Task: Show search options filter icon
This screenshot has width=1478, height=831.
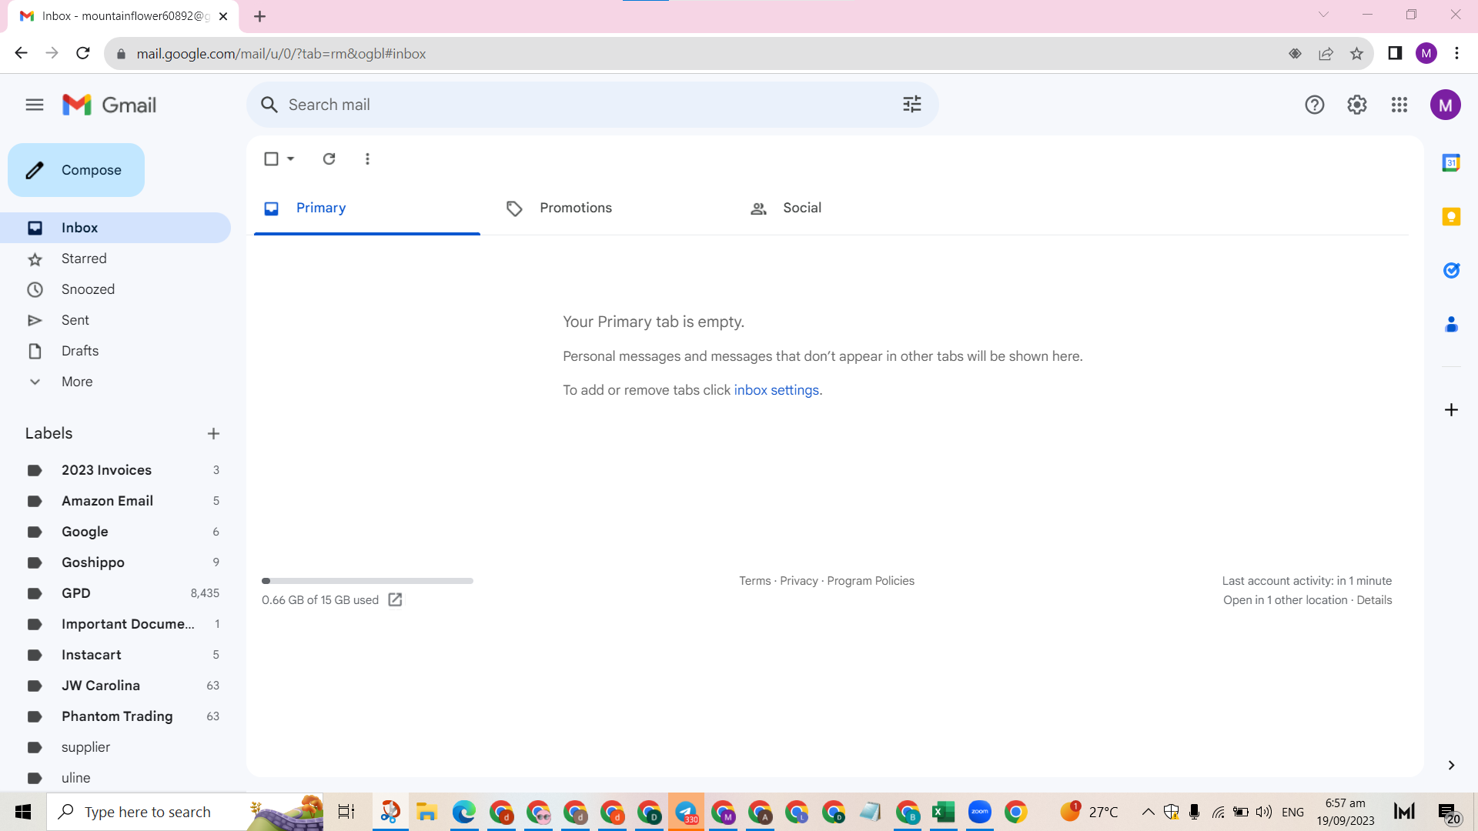Action: (912, 104)
